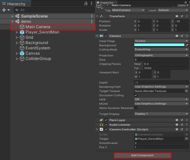This screenshot has width=190, height=160.
Task: Collapse the Camera component foldout
Action: 97,36
